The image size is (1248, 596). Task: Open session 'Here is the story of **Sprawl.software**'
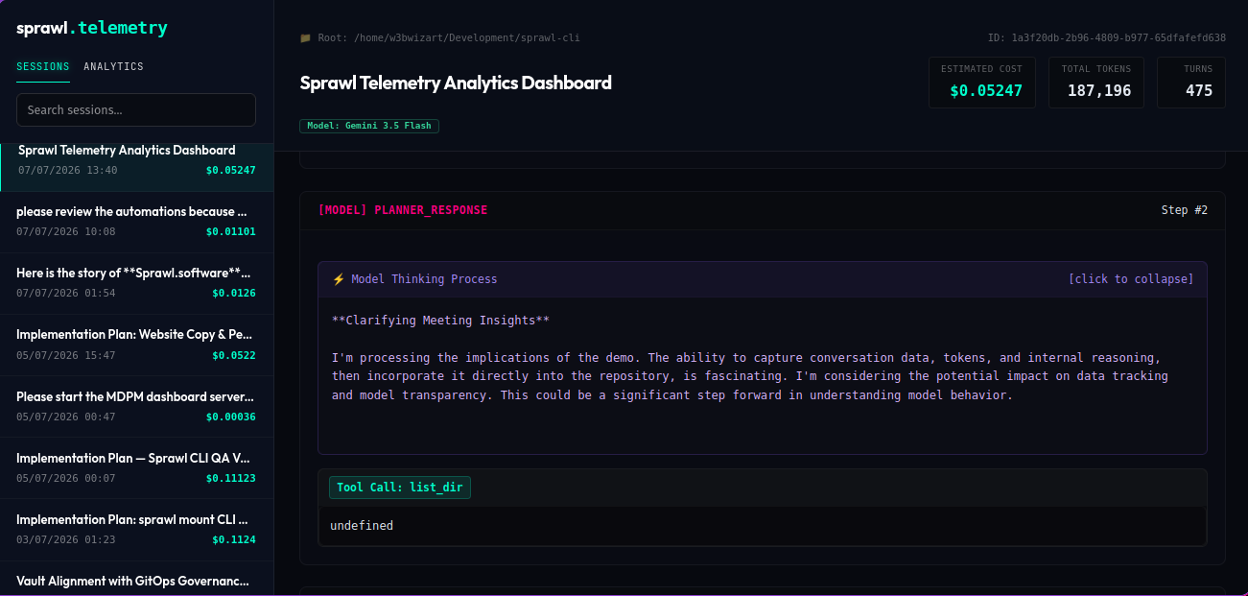coord(136,282)
